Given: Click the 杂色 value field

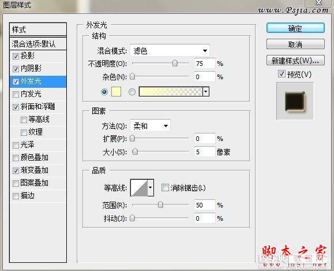Looking at the screenshot, I should 205,77.
